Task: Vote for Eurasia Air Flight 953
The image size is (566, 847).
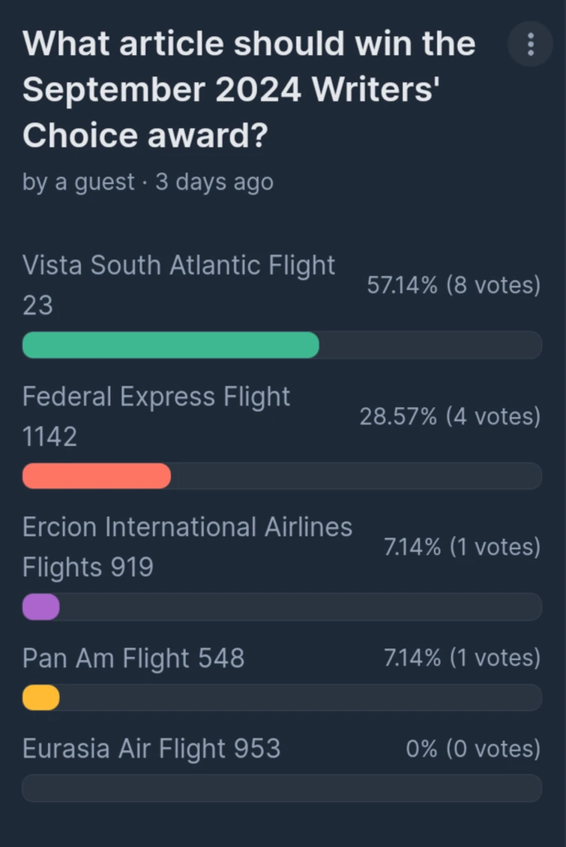Action: point(151,748)
